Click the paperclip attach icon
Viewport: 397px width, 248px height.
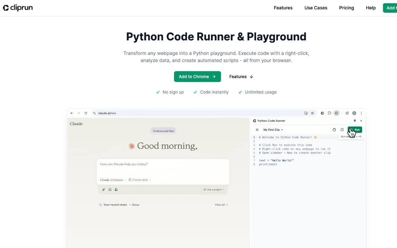pos(104,189)
